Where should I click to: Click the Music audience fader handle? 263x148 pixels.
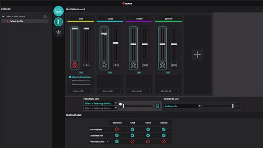[145, 44]
